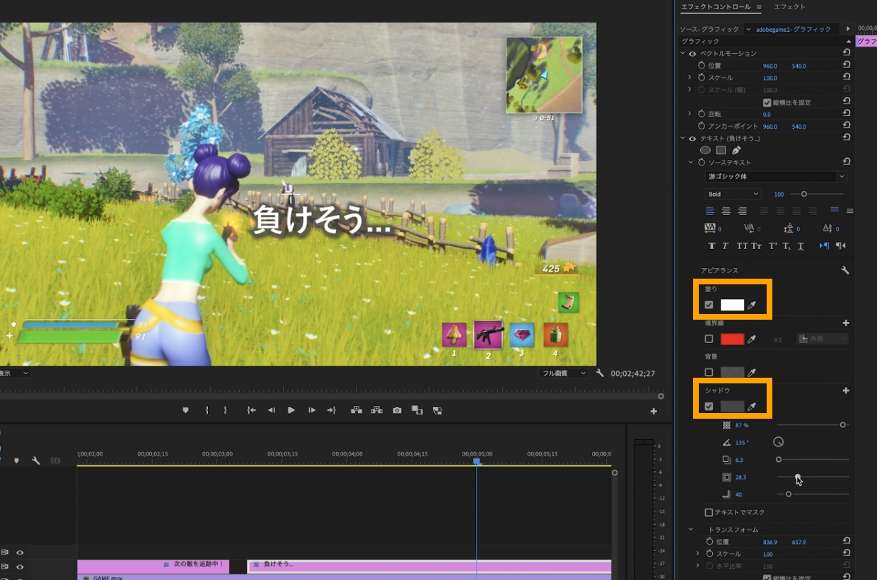Apply faux bold text style
The image size is (877, 580).
(x=712, y=246)
